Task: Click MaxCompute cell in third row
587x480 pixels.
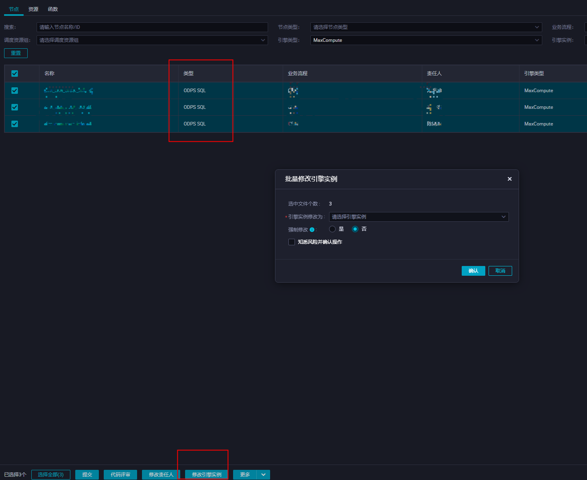Action: pos(539,124)
